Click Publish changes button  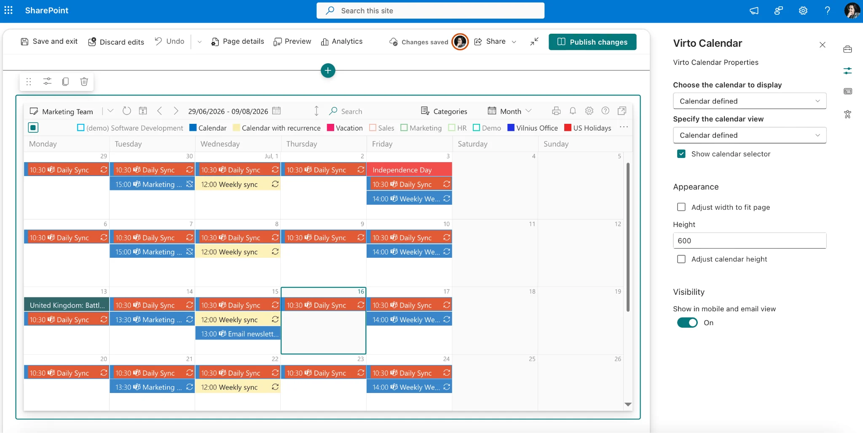[592, 42]
